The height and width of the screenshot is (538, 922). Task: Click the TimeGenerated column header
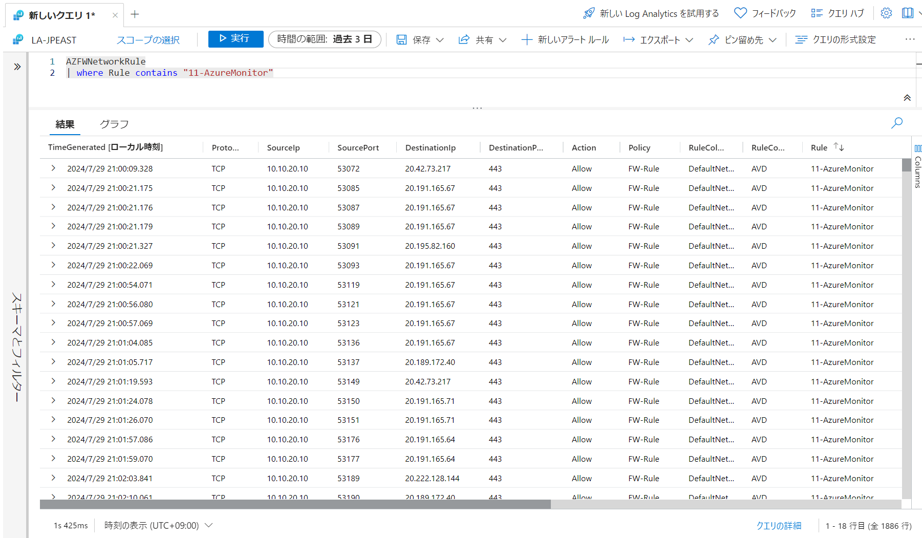[x=105, y=147]
